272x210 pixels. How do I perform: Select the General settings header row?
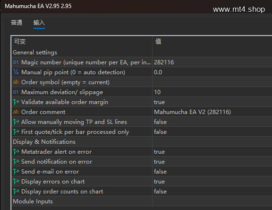coord(142,52)
